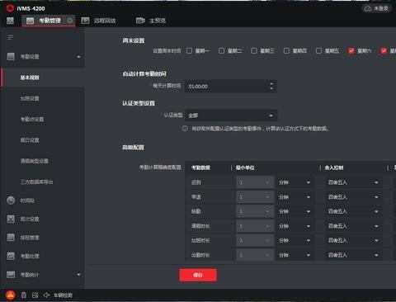
Task: Open 考勤处理 in the sidebar
Action: [30, 256]
